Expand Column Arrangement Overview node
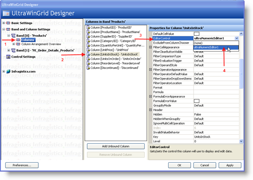Screen dimensions: 253x180 (14, 44)
